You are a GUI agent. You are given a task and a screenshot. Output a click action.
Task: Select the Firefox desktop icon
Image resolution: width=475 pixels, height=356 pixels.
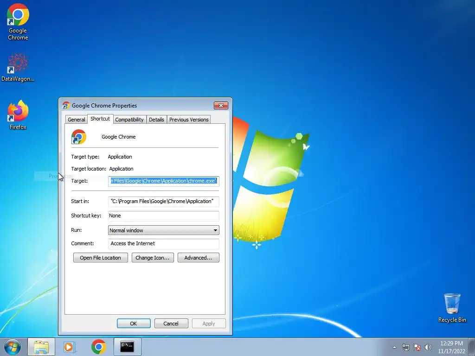(x=18, y=115)
